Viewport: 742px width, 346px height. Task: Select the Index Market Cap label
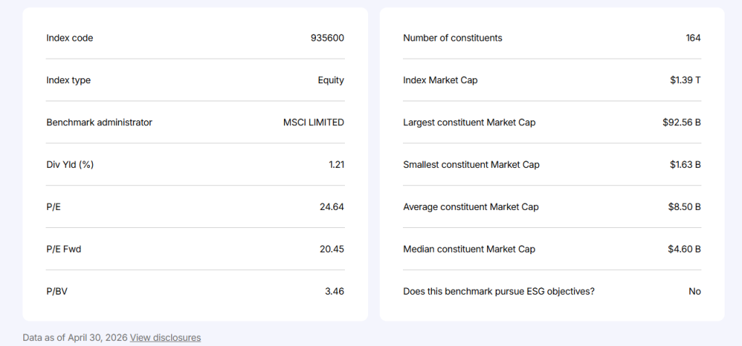441,80
